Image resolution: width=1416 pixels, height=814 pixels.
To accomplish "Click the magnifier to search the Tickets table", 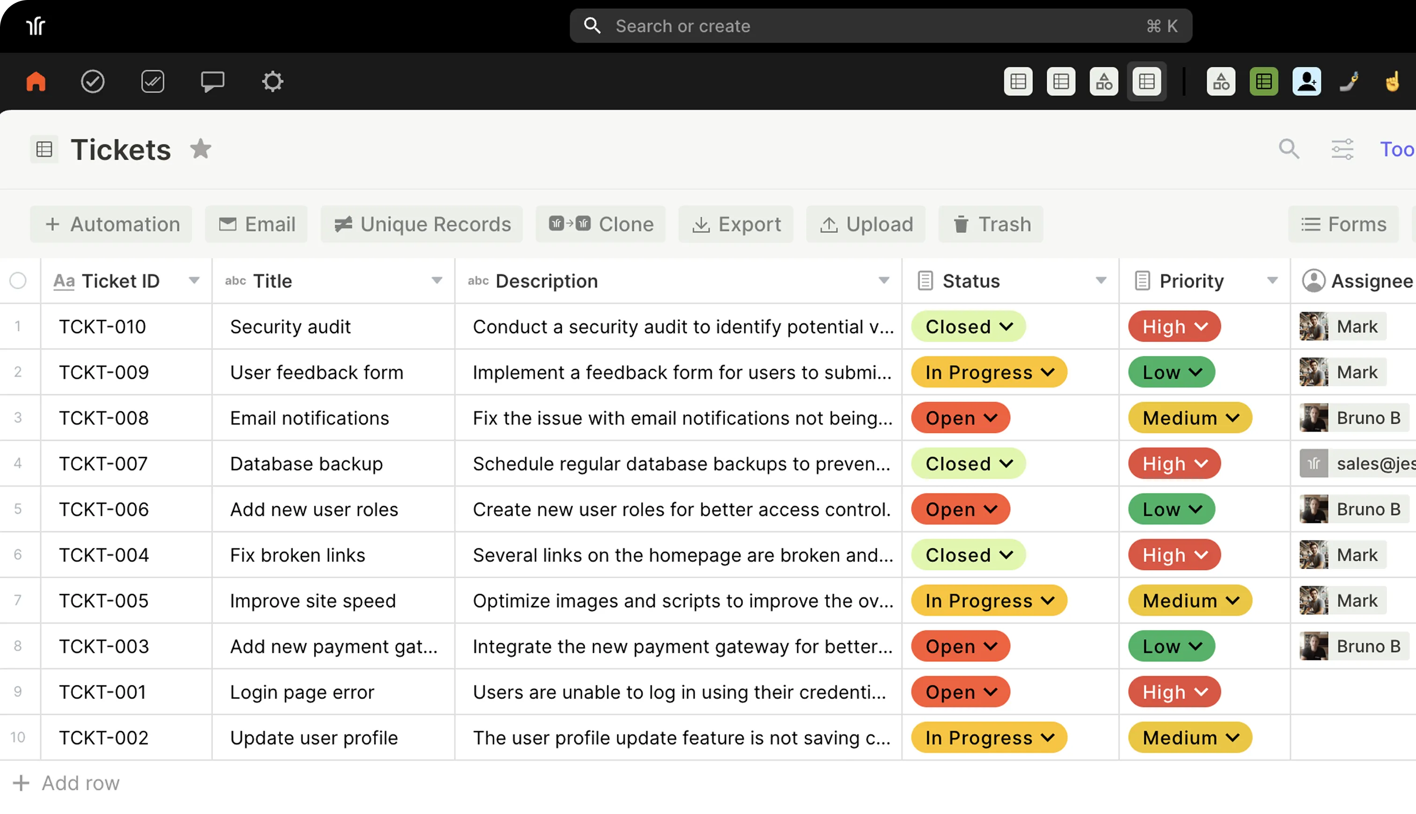I will 1289,149.
